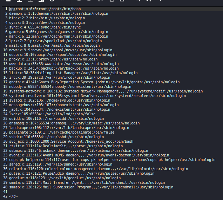Screen dimensions: 223x200
Task: Click the Cut scissors toolbar icon
Action: pyautogui.click(x=101, y=1)
